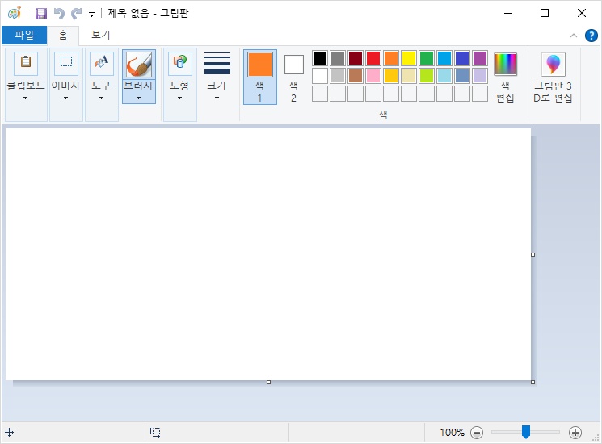The image size is (602, 444).
Task: Pick the green color swatch
Action: tap(427, 58)
